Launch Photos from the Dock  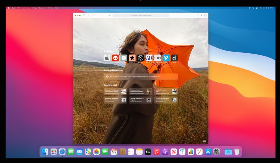pyautogui.click(x=97, y=152)
